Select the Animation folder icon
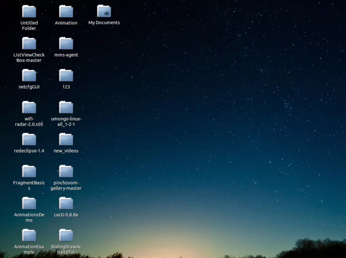The height and width of the screenshot is (258, 346). (x=66, y=11)
